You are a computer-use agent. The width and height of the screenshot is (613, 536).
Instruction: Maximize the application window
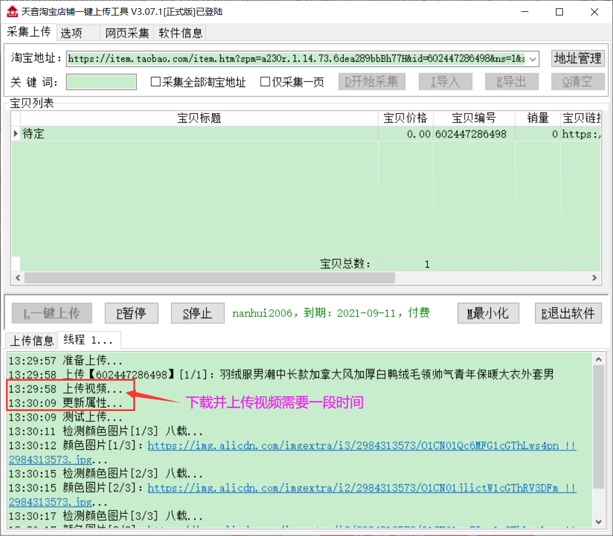(559, 12)
